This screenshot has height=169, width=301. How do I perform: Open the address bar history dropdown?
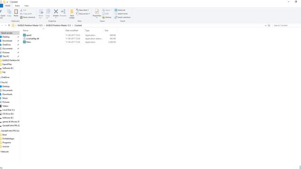[x=265, y=25]
